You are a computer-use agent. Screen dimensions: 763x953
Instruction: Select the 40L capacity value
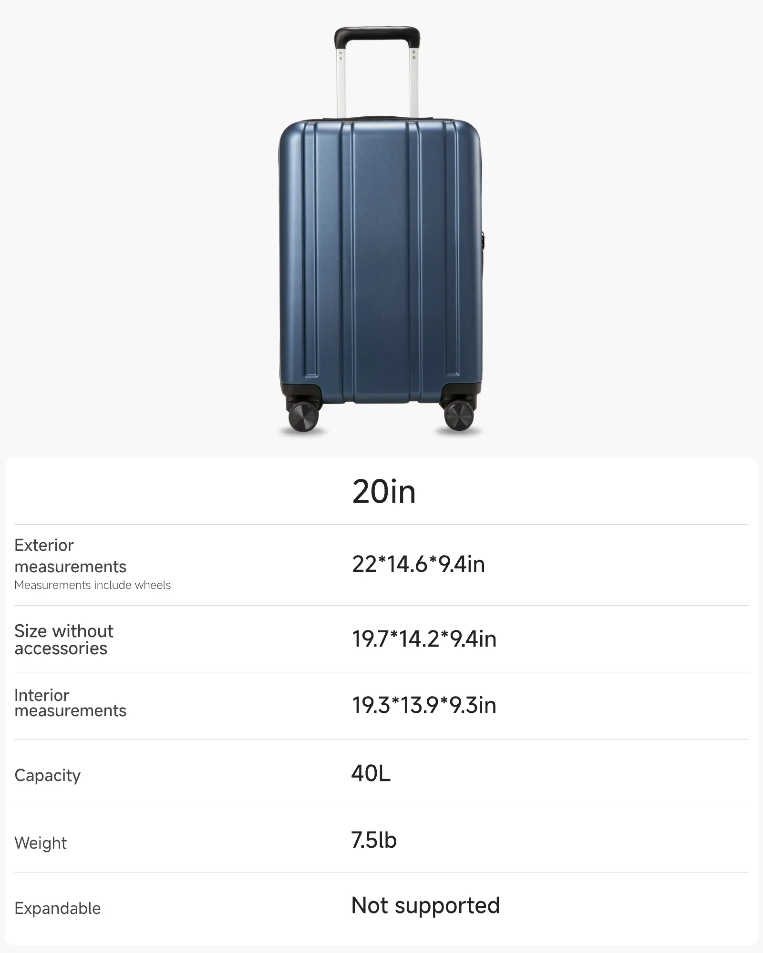(371, 773)
